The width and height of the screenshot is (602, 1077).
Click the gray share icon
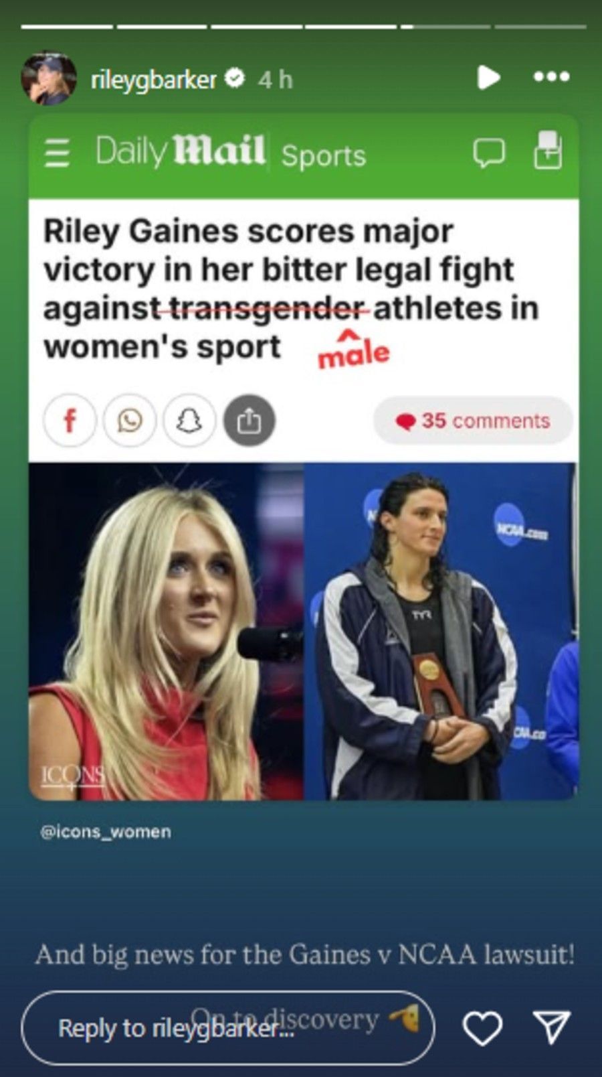coord(249,421)
